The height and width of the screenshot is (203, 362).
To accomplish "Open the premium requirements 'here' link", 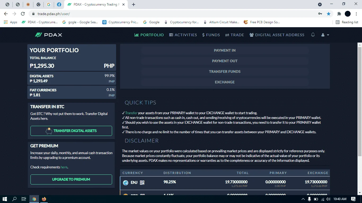I will coord(64,167).
